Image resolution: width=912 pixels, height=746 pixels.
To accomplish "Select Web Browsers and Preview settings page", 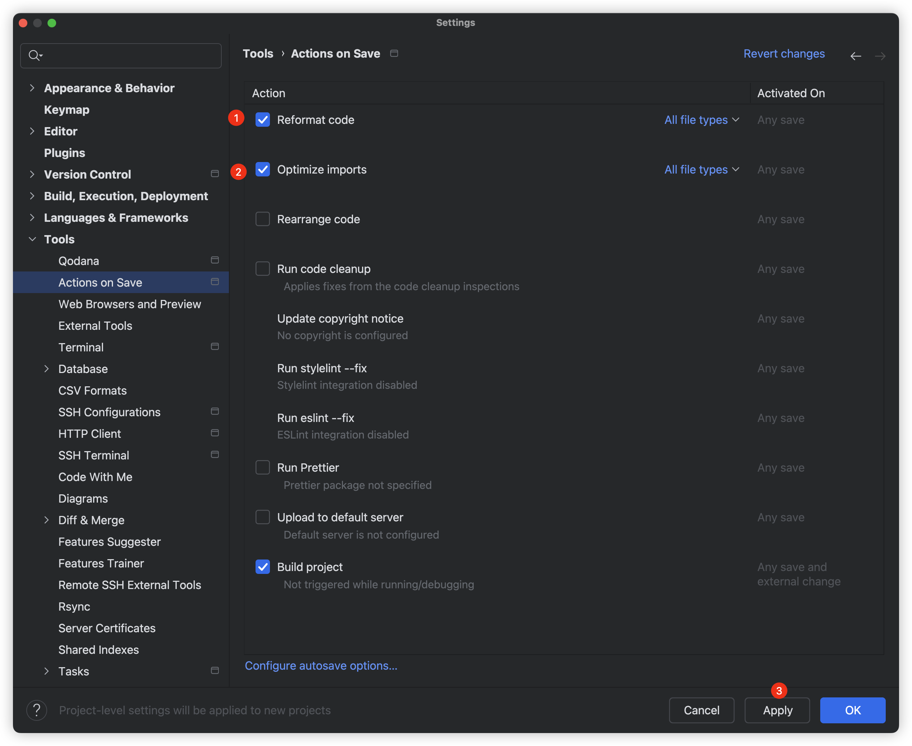I will [x=129, y=304].
